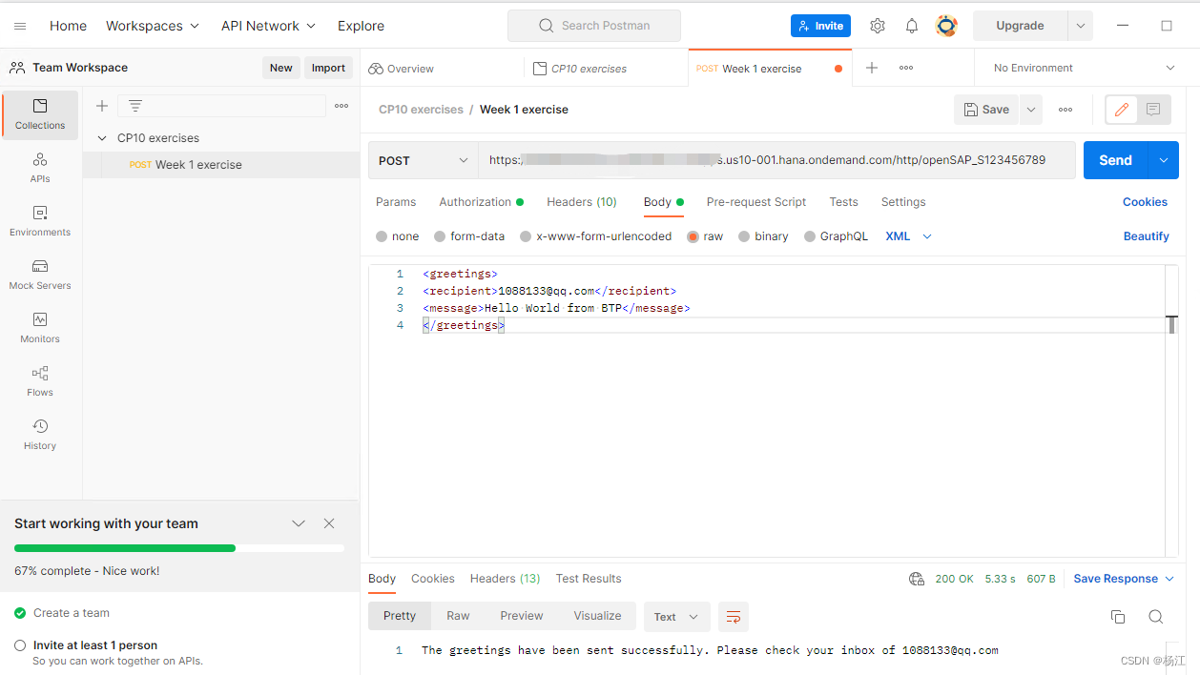Open tab bar more options ellipsis
The image size is (1200, 675).
906,68
